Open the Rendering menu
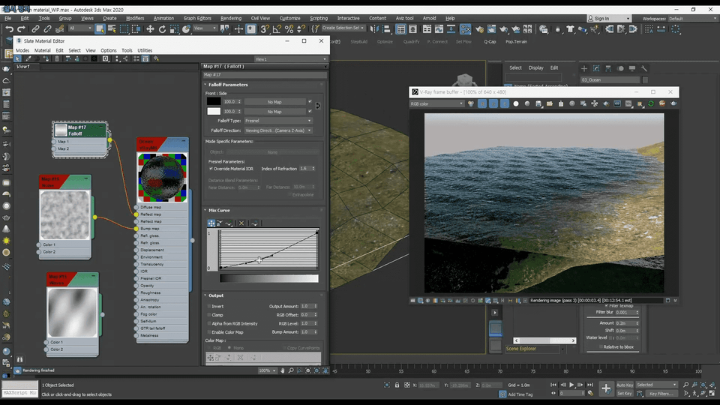This screenshot has width=720, height=405. pos(231,18)
